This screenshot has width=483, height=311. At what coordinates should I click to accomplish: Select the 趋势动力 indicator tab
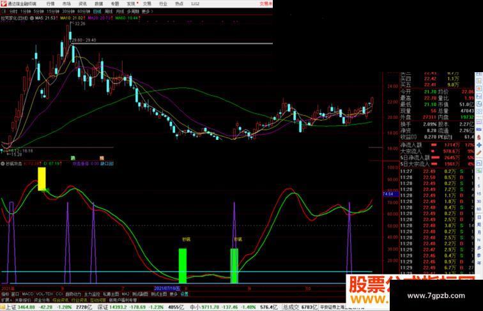coord(73,294)
